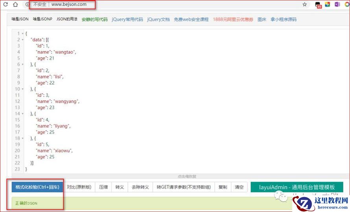This screenshot has height=212, width=350.
Task: Click the 压缩 button
Action: click(x=103, y=187)
